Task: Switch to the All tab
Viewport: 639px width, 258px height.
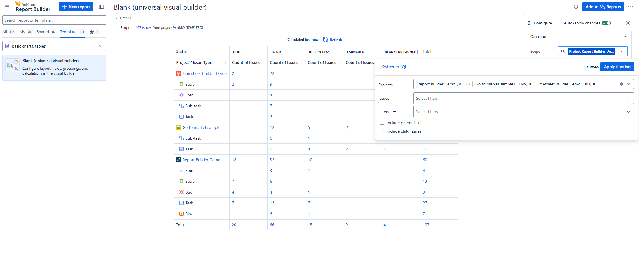Action: click(x=8, y=32)
